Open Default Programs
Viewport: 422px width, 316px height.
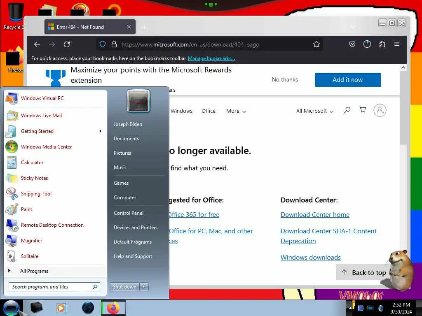(133, 242)
